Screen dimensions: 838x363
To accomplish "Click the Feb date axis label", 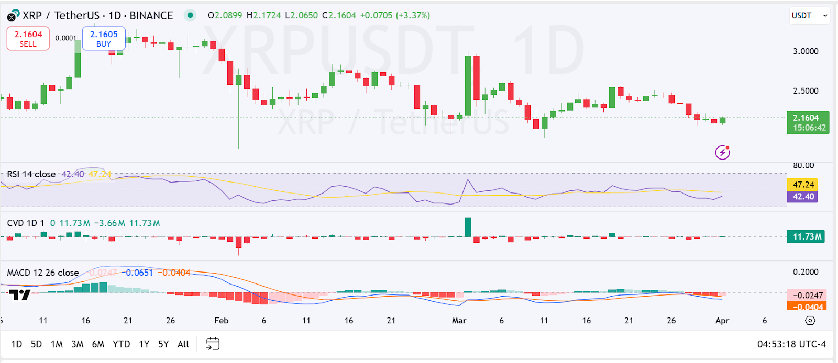I will [x=222, y=321].
